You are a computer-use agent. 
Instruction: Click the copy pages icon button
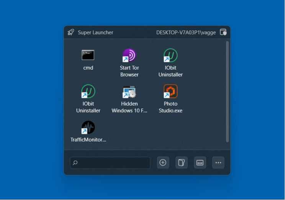(182, 163)
